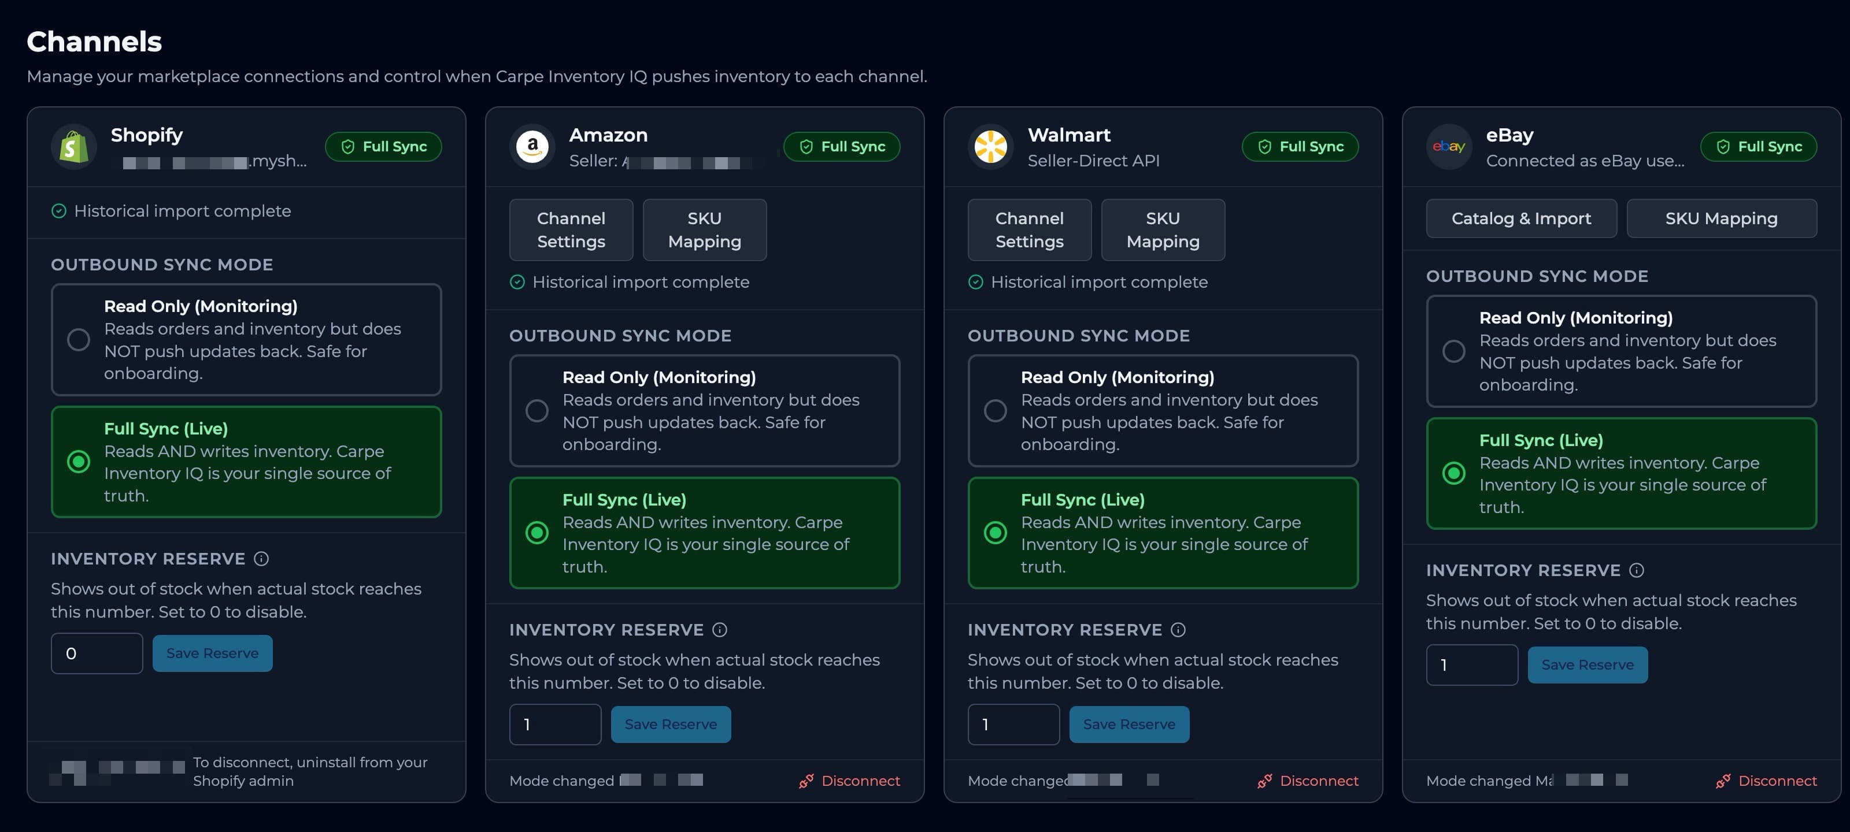Save Reserve for Shopify channel
This screenshot has width=1850, height=832.
pos(212,653)
